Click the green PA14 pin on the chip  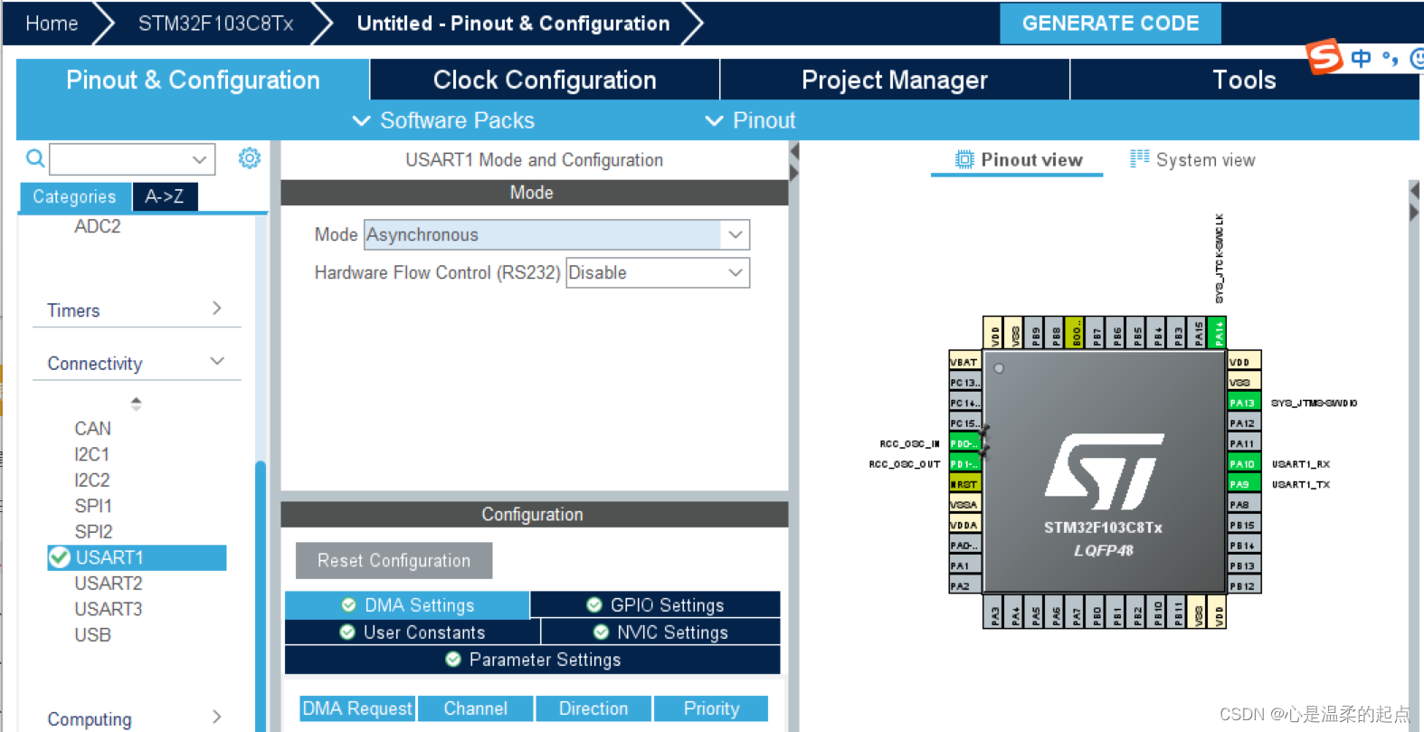1218,333
